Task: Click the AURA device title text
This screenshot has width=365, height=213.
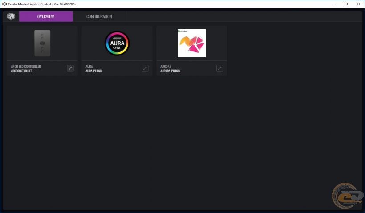Action: [89, 67]
